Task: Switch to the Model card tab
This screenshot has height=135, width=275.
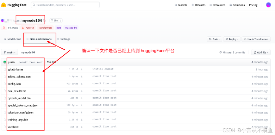Action: click(12, 39)
